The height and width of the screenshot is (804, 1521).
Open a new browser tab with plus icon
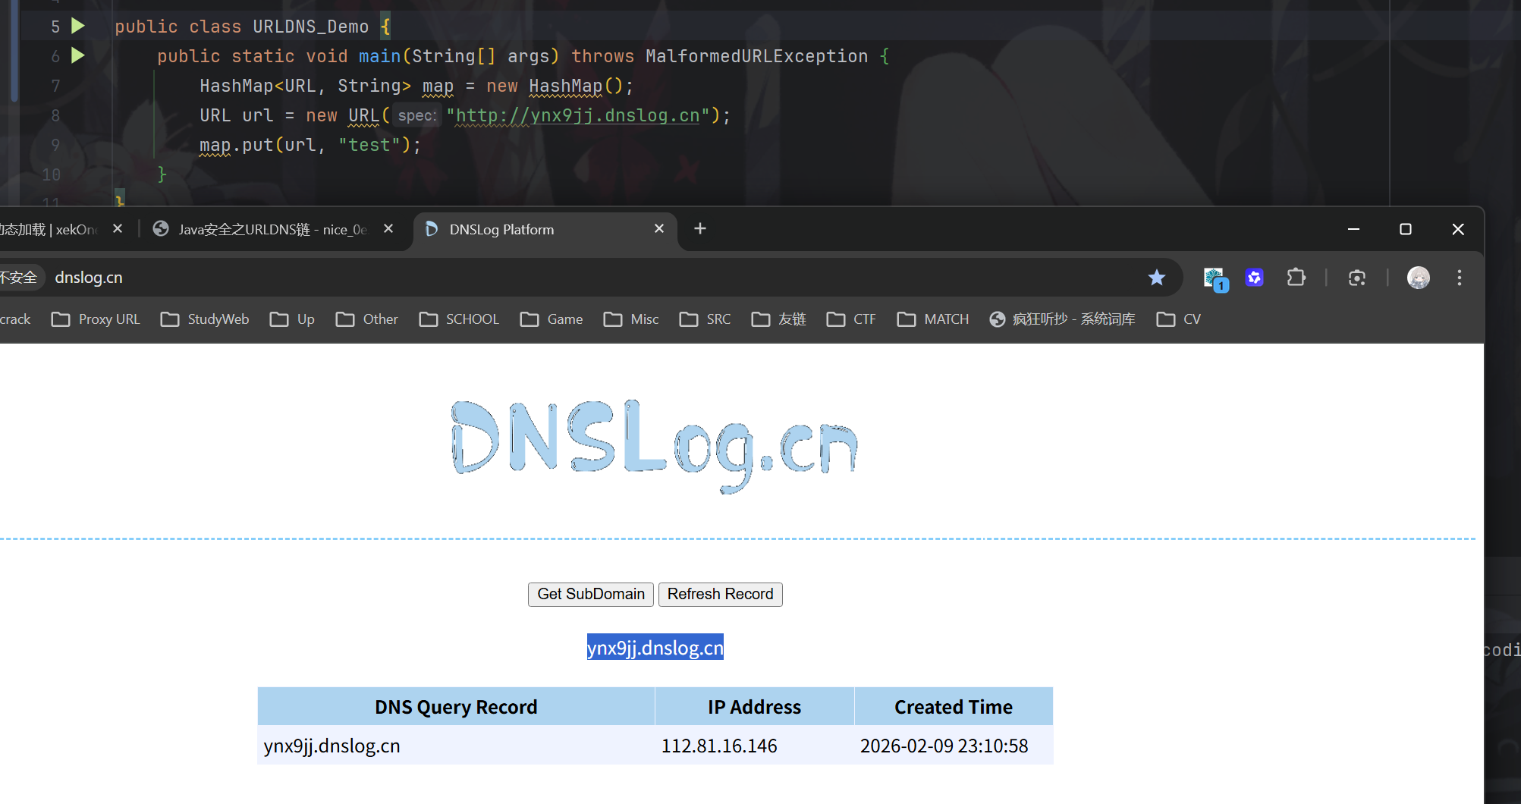[699, 228]
